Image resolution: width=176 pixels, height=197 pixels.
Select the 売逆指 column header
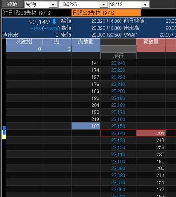click(24, 42)
